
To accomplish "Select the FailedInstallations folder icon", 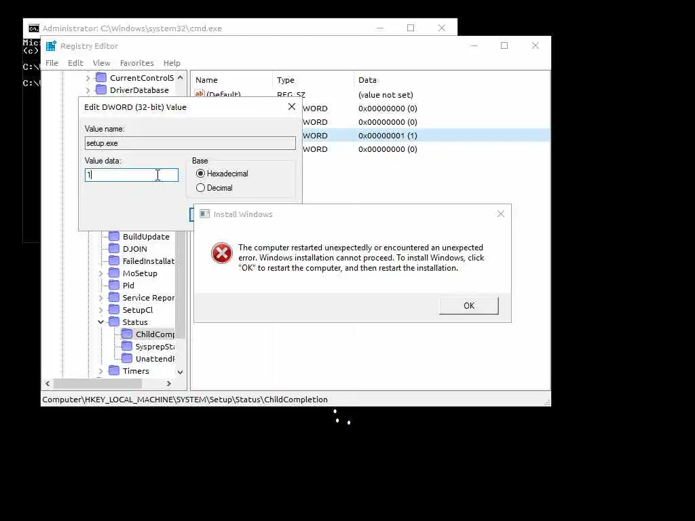I will coord(114,260).
